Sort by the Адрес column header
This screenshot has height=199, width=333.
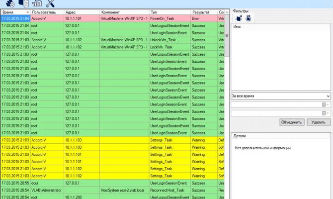tap(82, 12)
